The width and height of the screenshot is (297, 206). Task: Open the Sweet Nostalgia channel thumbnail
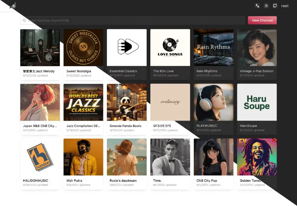83,47
